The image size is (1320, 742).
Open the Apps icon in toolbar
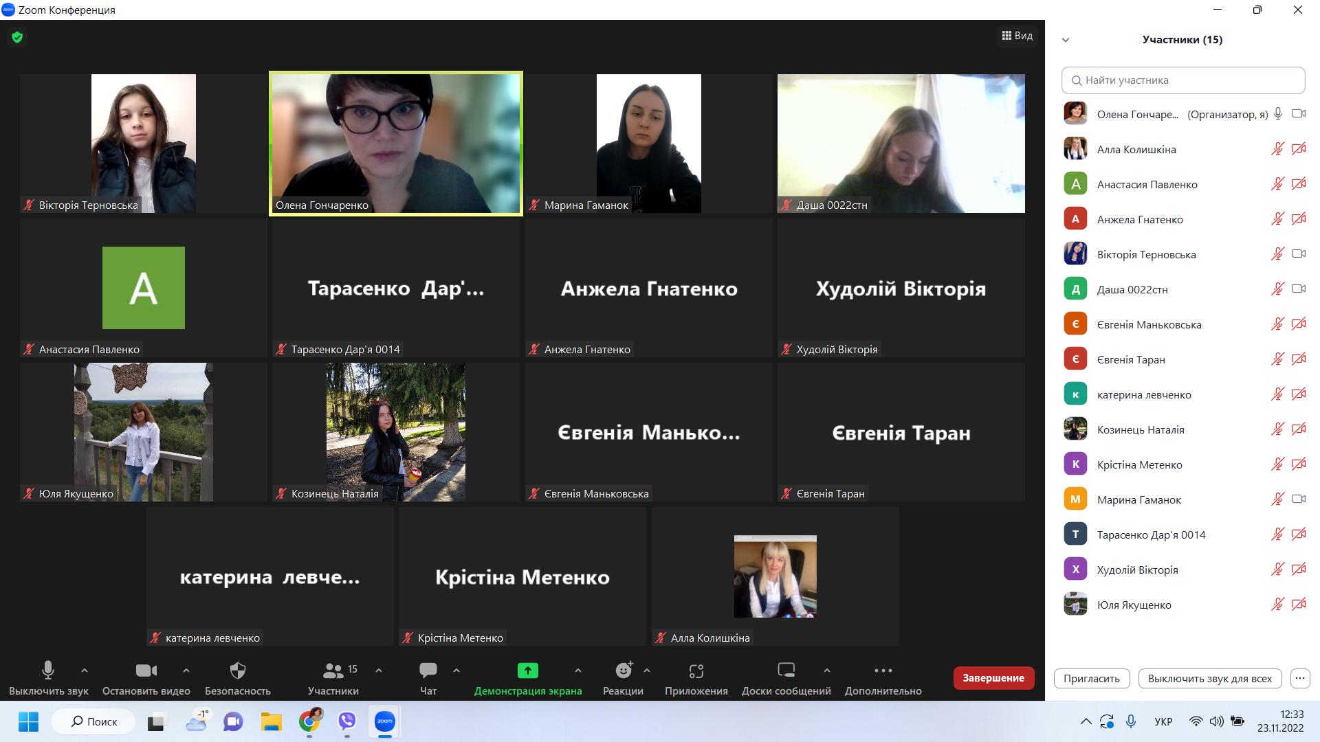(696, 671)
